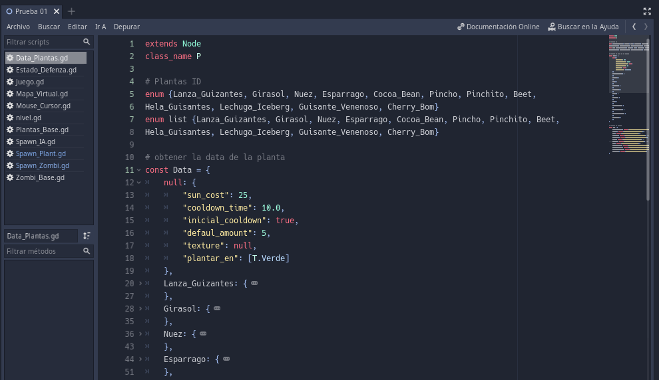Click the "inicial_cooldown" key on line 15
The width and height of the screenshot is (659, 380).
tap(224, 220)
